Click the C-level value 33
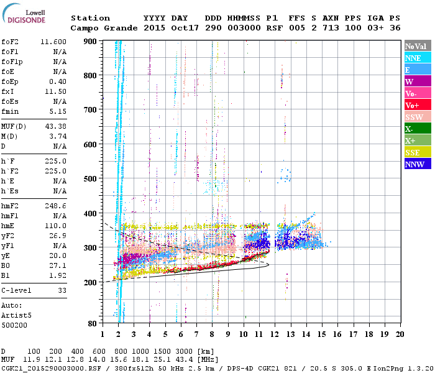This screenshot has height=373, width=435. coord(62,290)
